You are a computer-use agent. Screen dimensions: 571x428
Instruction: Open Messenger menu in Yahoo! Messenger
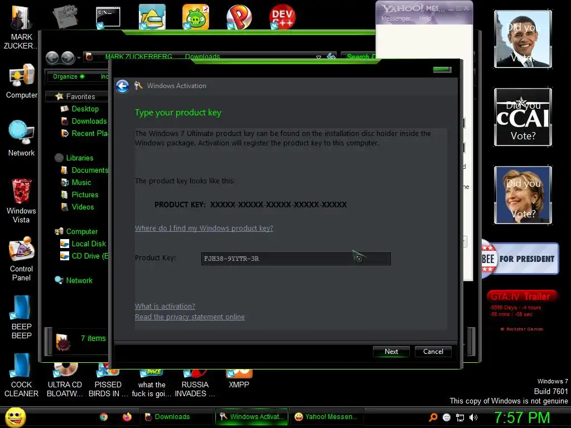pos(395,18)
